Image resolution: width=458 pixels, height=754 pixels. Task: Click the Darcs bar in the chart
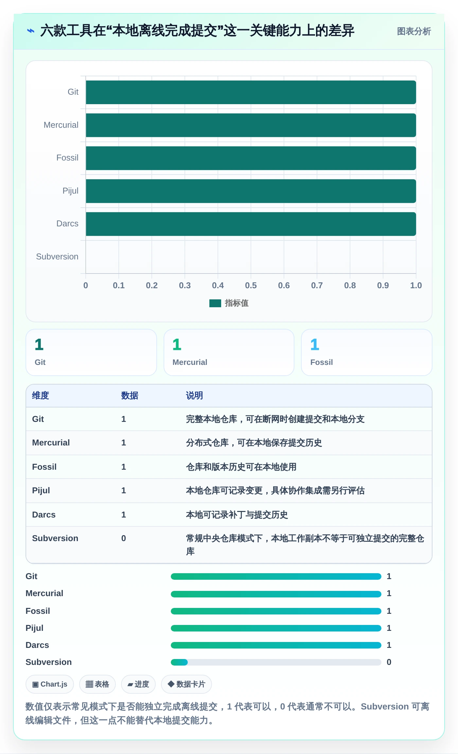(251, 224)
